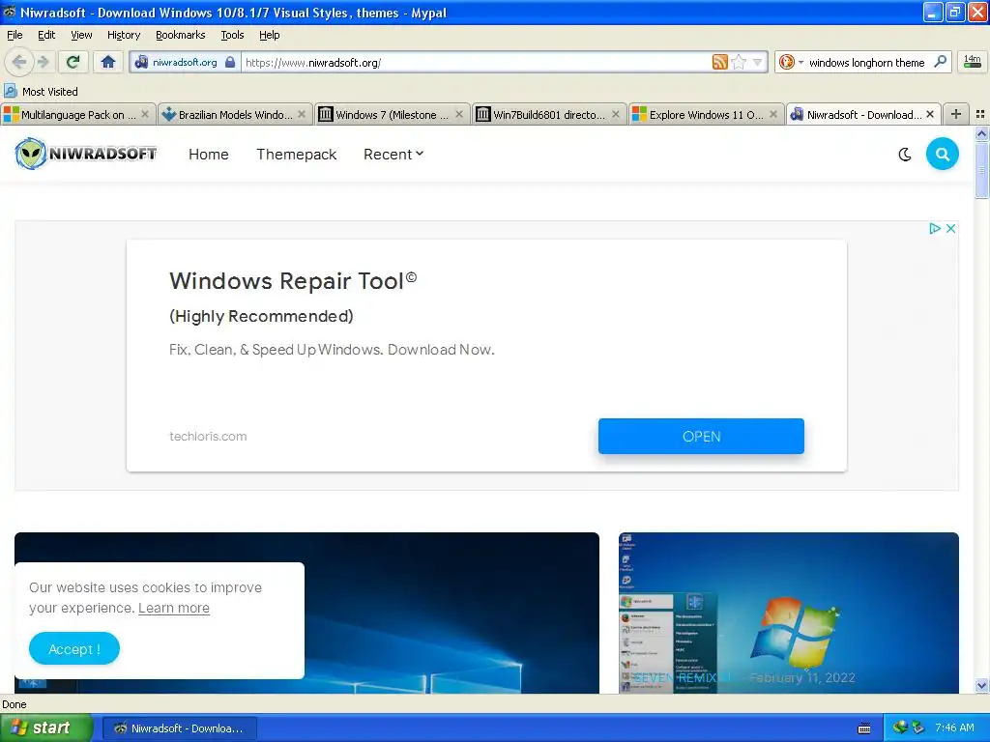Image resolution: width=990 pixels, height=742 pixels.
Task: Go to the Home nav link
Action: 209,155
